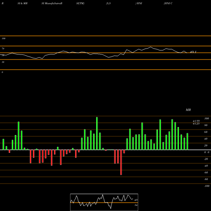
Task: Click the 60 label on MR axis
Action: tap(206, 132)
